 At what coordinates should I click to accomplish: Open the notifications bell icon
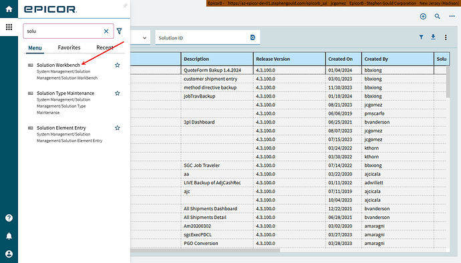9,236
